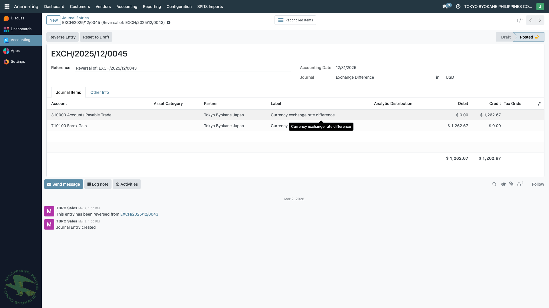This screenshot has height=308, width=549.
Task: Open attachments via the paperclip icon
Action: (511, 184)
